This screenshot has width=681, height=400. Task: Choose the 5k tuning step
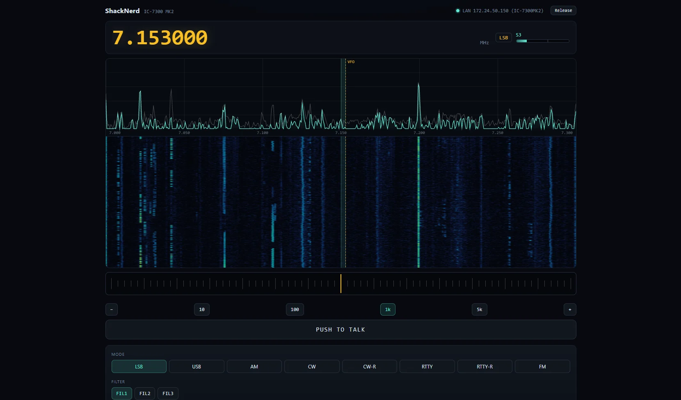(x=480, y=309)
